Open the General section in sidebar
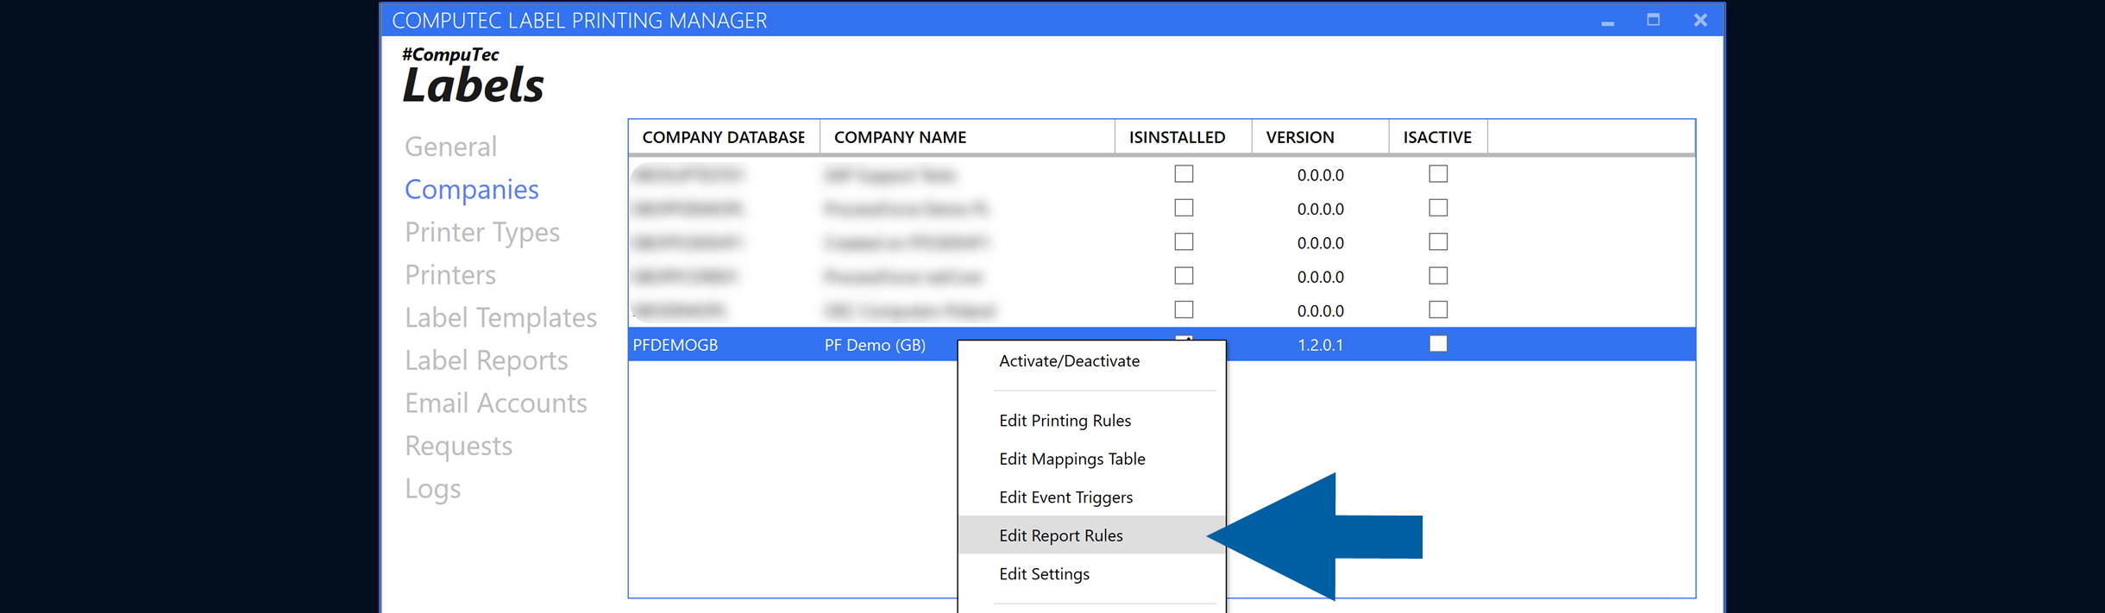This screenshot has width=2105, height=613. tap(450, 147)
